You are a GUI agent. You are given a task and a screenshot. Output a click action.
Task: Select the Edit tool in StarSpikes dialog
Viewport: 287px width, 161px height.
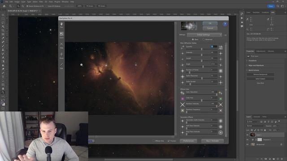pyautogui.click(x=61, y=64)
